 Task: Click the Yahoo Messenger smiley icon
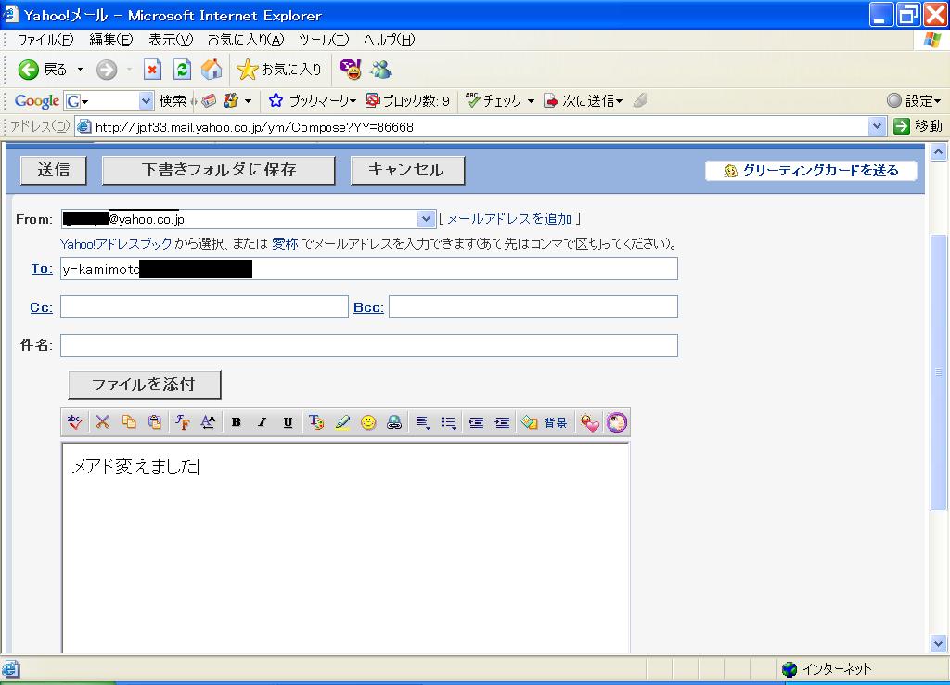(x=350, y=70)
